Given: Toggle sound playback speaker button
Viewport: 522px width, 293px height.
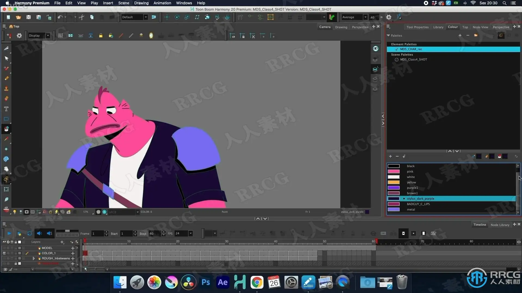Looking at the screenshot, I should pos(39,233).
